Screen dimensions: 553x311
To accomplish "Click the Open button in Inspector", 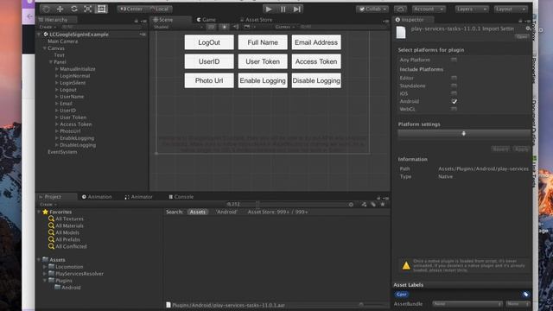I will tap(522, 36).
